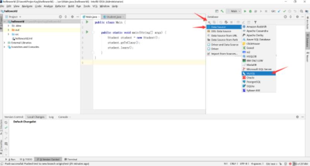The height and width of the screenshot is (166, 310).
Task: Click the refresh icon in Version Control sidebar
Action: [6, 123]
